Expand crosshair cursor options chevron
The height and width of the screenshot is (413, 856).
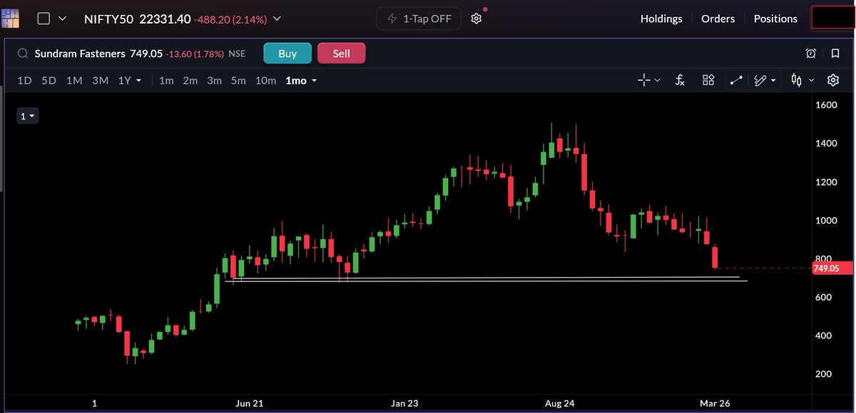tap(657, 80)
